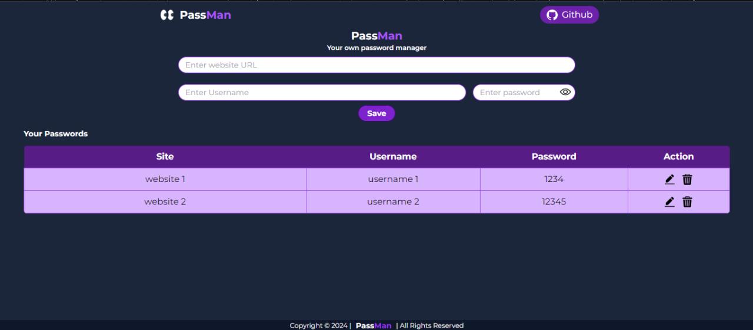Click the 'Your Passwords' heading
Viewport: 753px width, 330px height.
pyautogui.click(x=55, y=134)
